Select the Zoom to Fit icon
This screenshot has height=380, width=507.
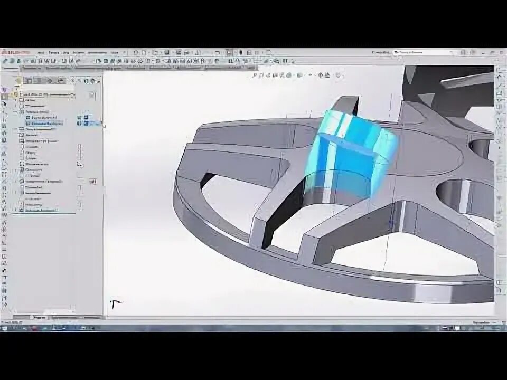click(x=255, y=75)
